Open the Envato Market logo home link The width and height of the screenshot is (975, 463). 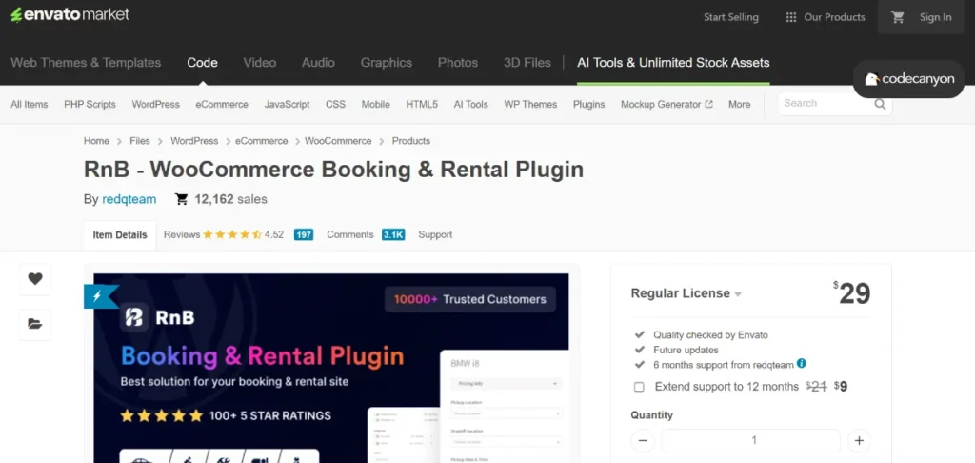click(70, 15)
